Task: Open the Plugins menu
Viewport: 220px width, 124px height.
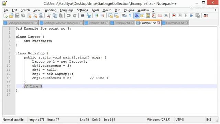Action: click(x=129, y=10)
